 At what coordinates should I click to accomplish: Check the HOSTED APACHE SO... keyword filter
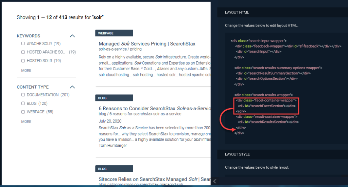pyautogui.click(x=23, y=52)
